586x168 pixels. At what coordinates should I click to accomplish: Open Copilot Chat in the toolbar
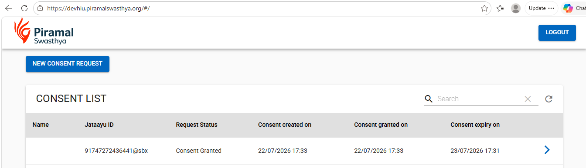[x=574, y=8]
